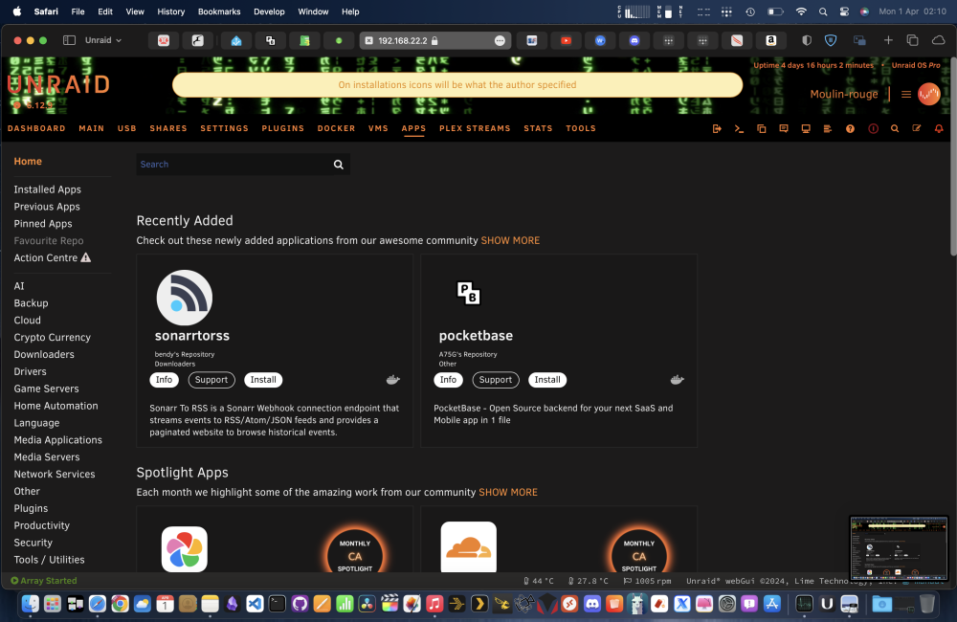Open the Bookmarks menu in menu bar

pos(219,11)
